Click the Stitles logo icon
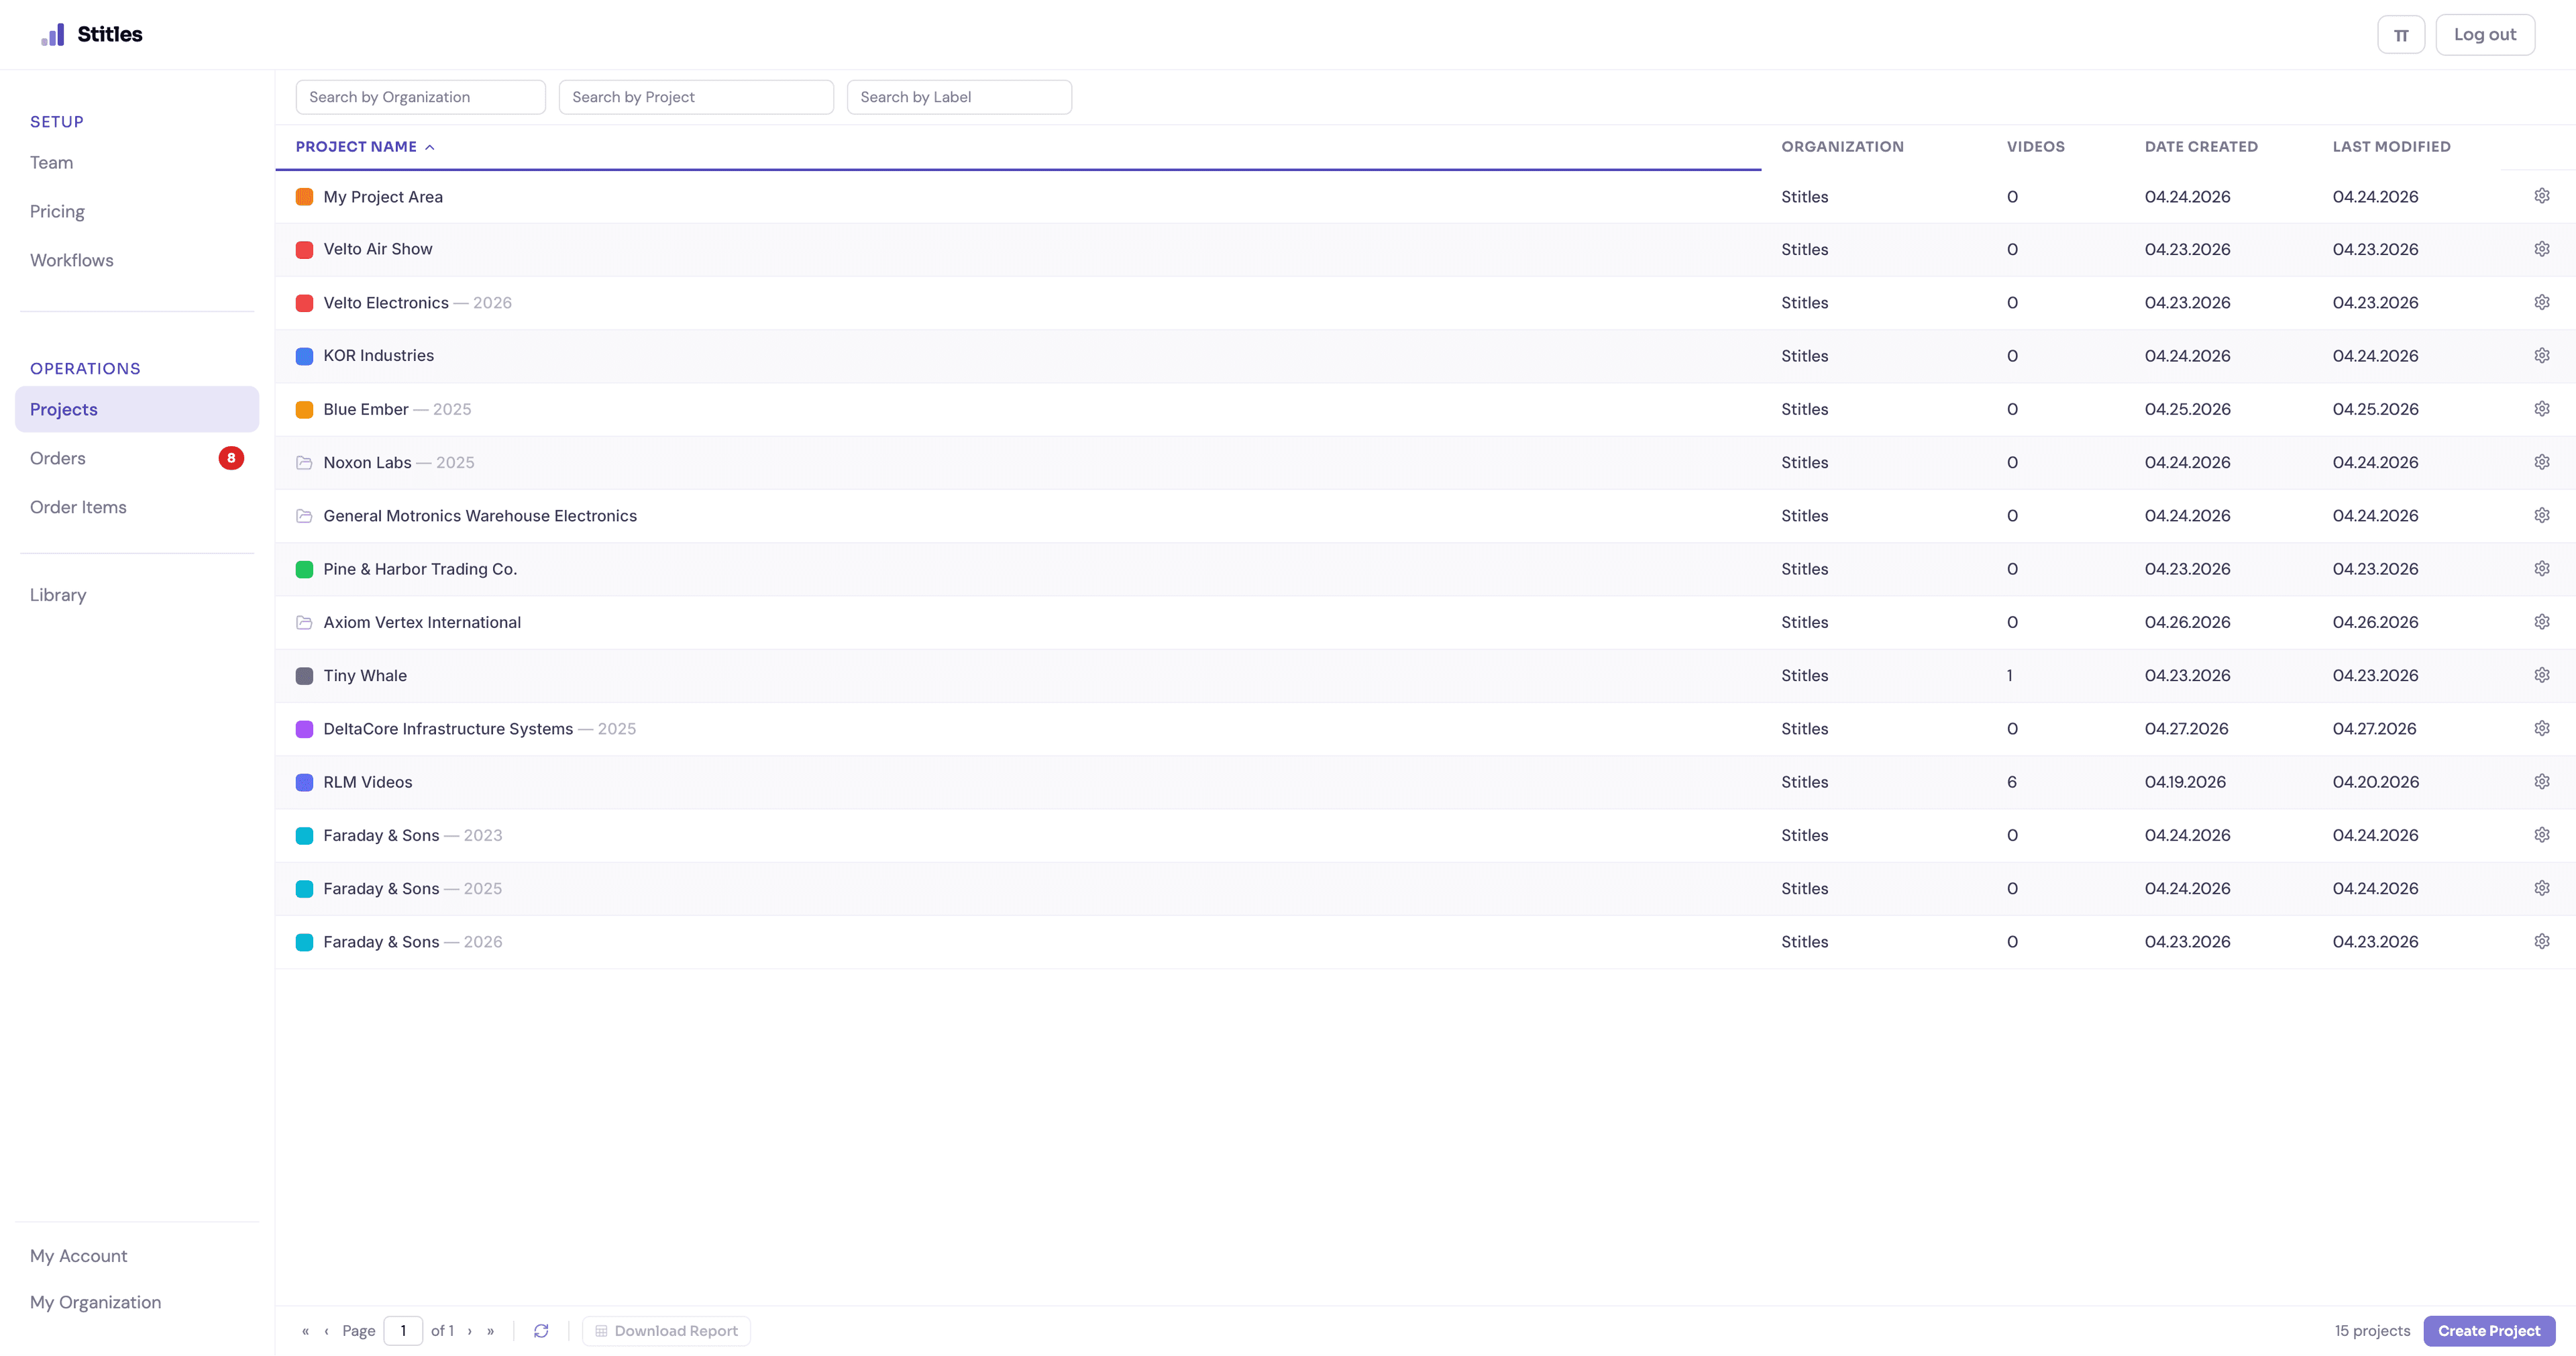Image resolution: width=2576 pixels, height=1356 pixels. click(52, 35)
